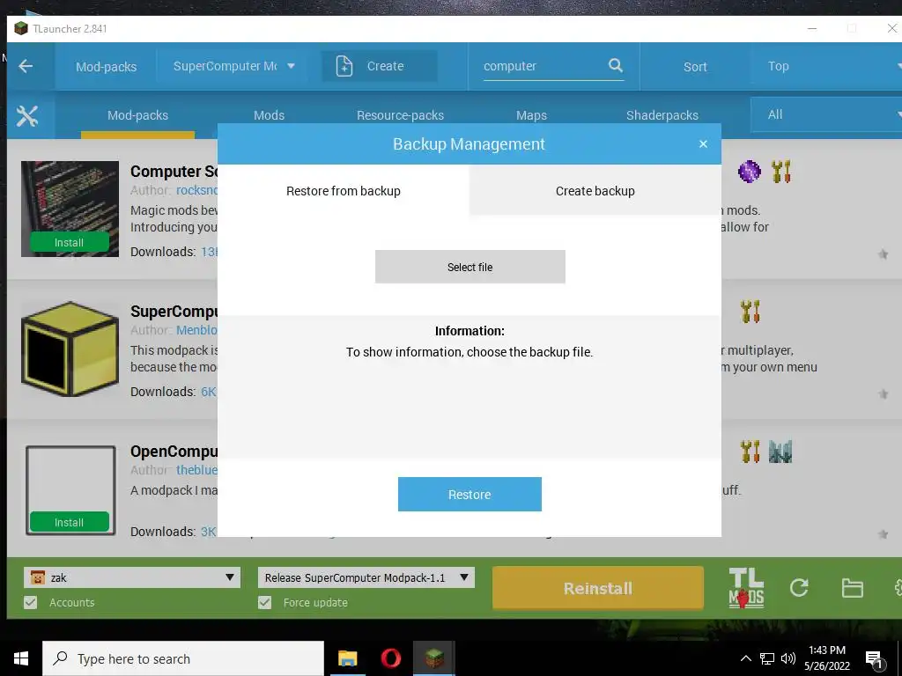Open the Top sort order dropdown

[828, 66]
